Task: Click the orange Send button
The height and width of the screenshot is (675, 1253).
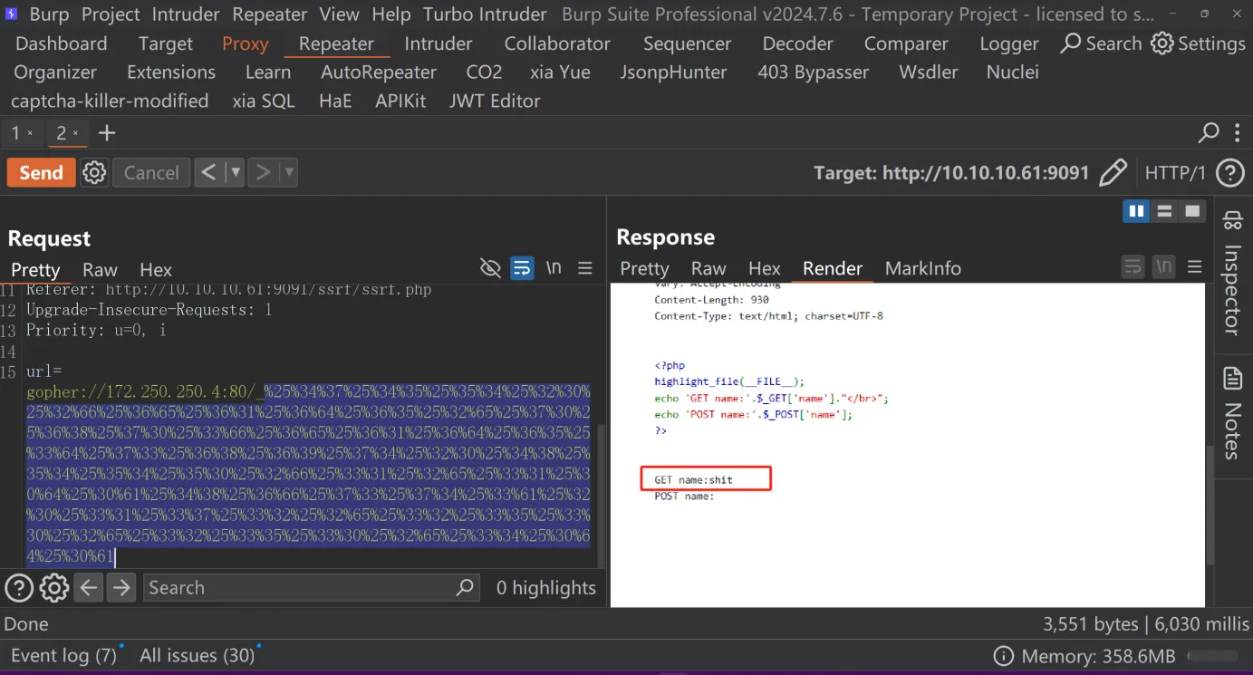Action: coord(41,172)
